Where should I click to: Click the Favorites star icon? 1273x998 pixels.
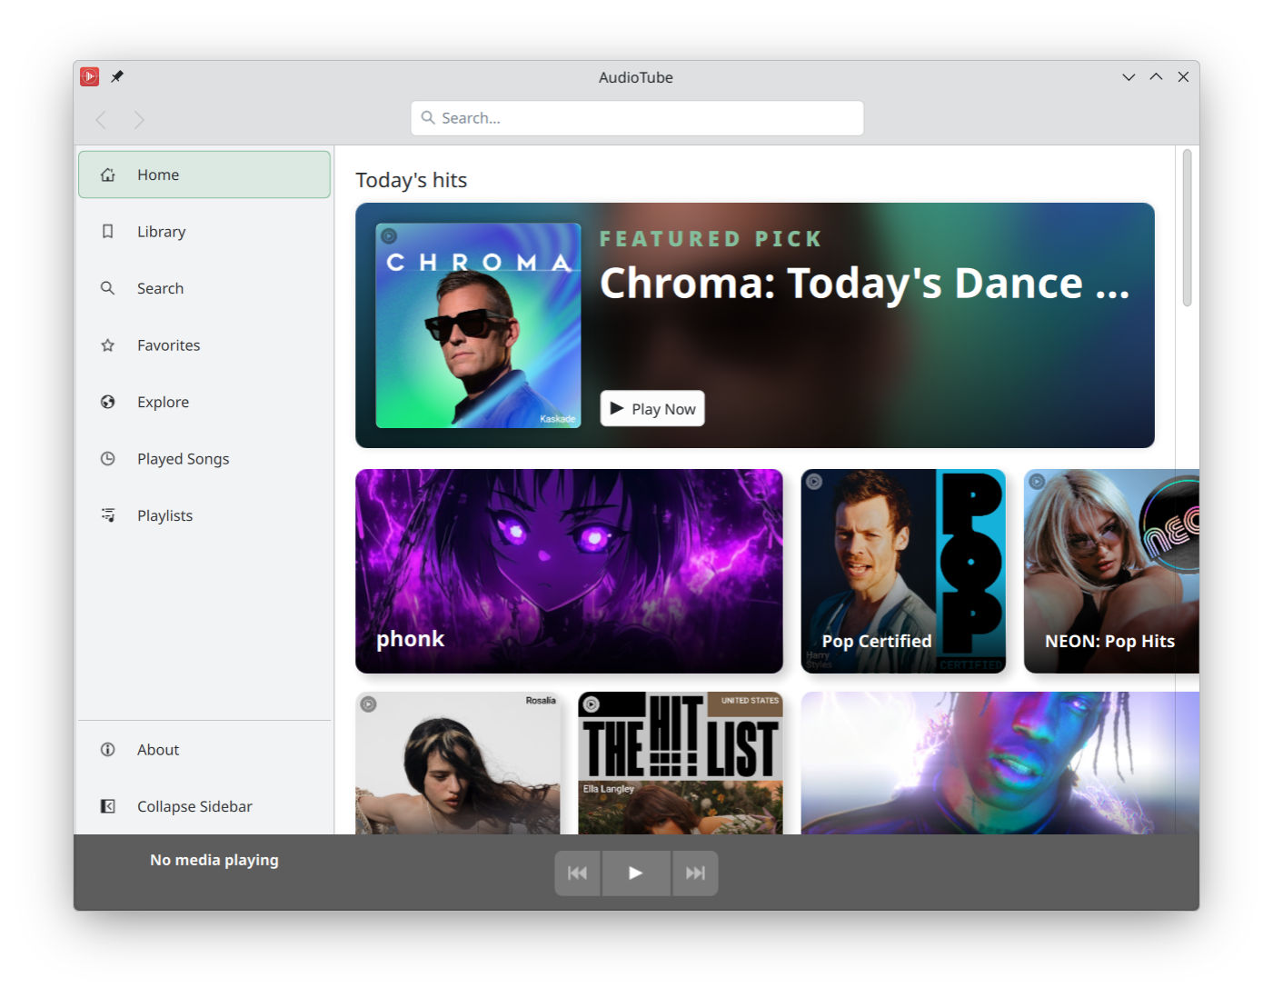[x=107, y=344]
